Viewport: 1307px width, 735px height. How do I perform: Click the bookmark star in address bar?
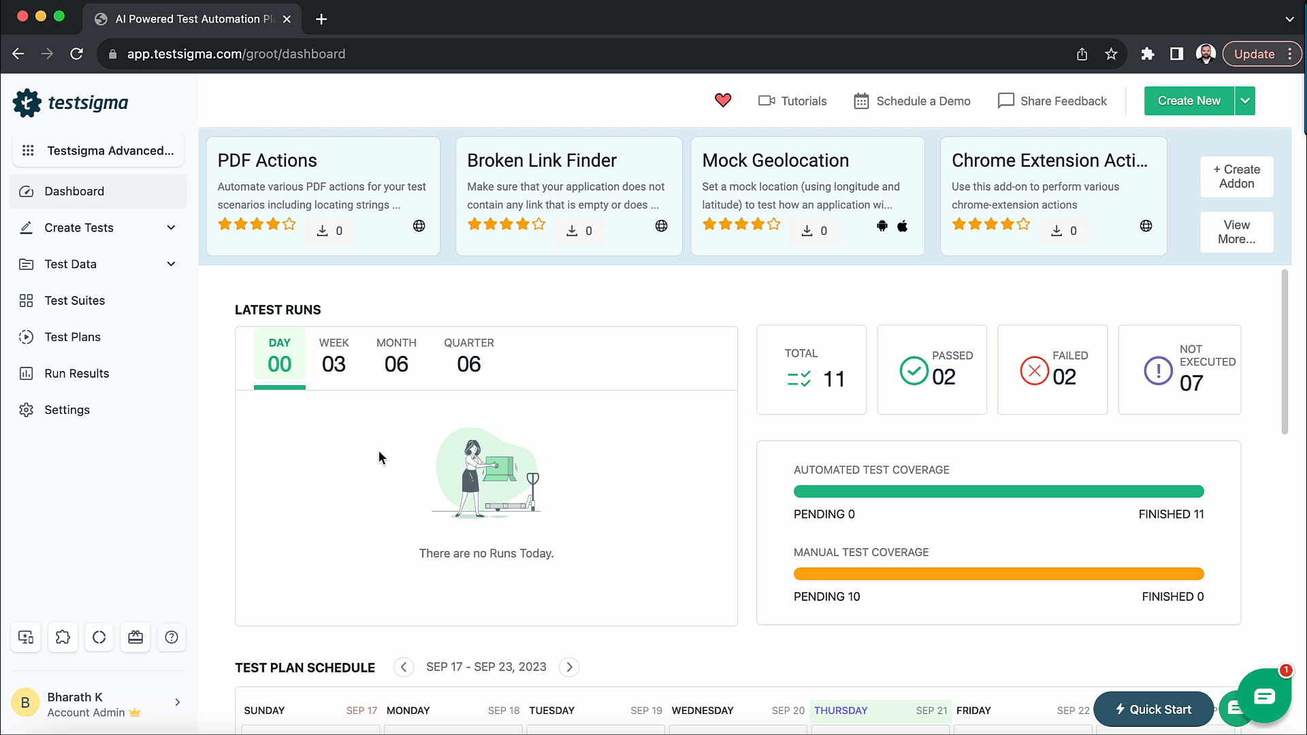(x=1111, y=54)
